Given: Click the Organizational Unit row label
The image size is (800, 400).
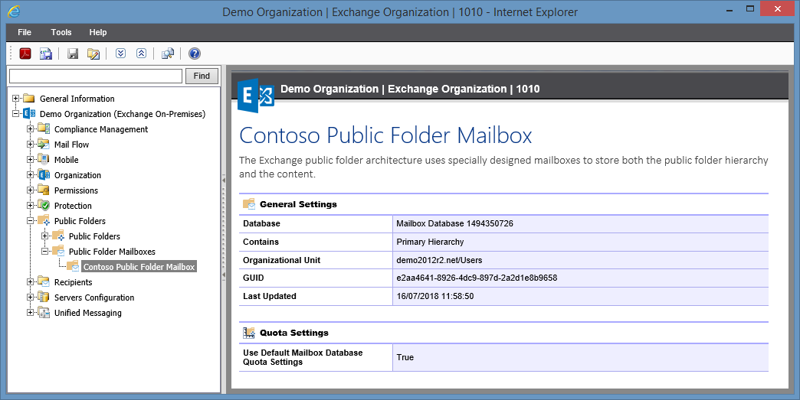Looking at the screenshot, I should (x=282, y=260).
